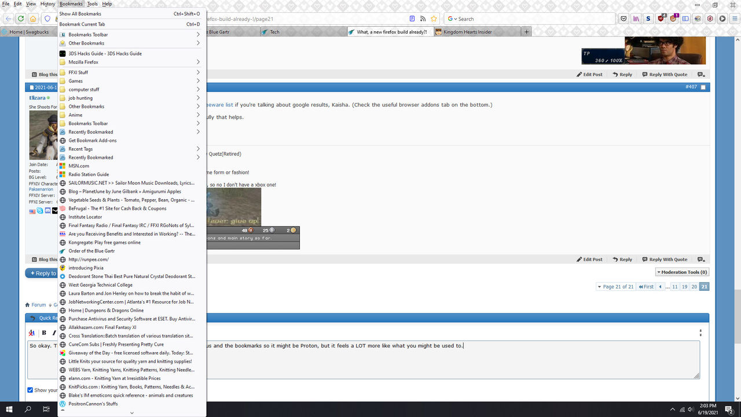
Task: Click the monkey extension icon with badge
Action: 673,19
